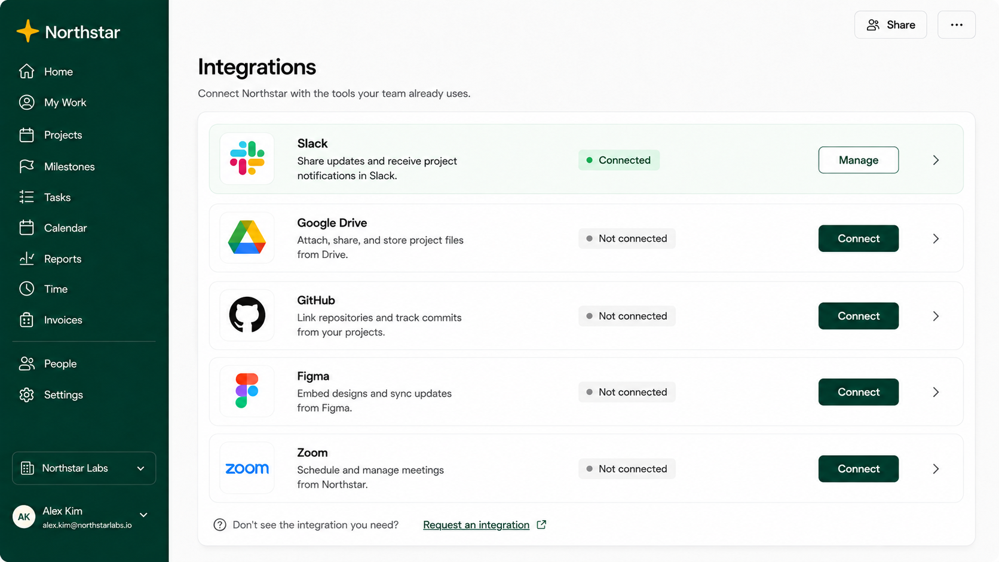The width and height of the screenshot is (999, 562).
Task: Expand the GitHub row chevron
Action: pos(936,316)
